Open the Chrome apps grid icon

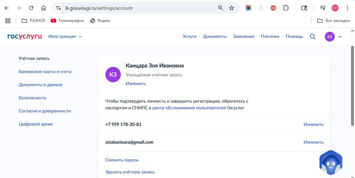(x=8, y=21)
